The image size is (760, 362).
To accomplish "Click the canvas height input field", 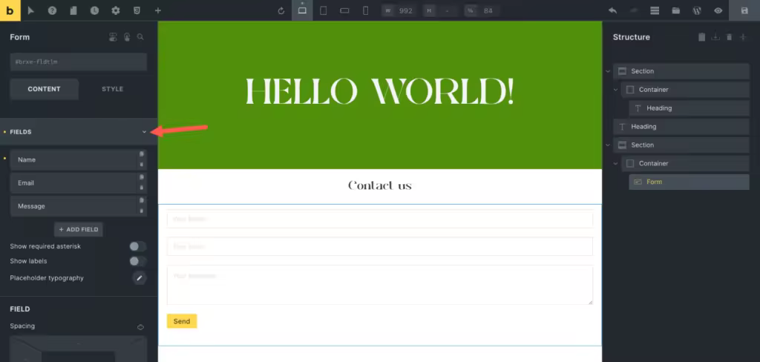I will [x=446, y=10].
